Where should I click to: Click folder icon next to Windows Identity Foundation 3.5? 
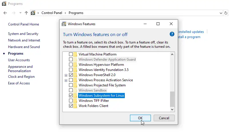(x=75, y=70)
